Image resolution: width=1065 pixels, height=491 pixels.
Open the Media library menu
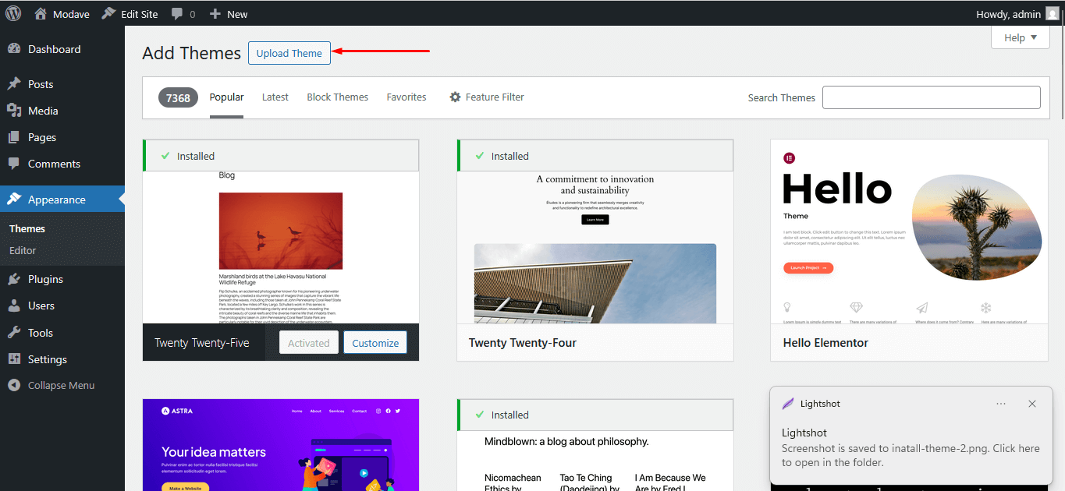point(62,111)
